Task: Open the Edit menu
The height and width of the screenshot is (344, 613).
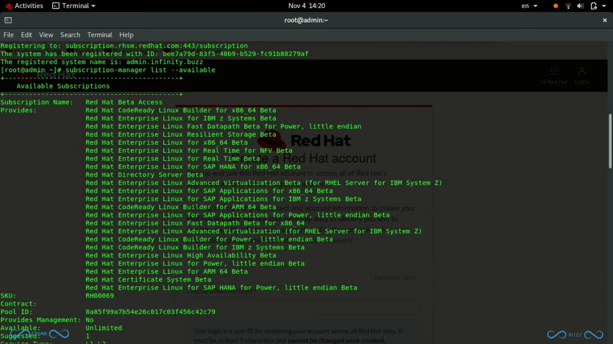Action: [x=26, y=35]
